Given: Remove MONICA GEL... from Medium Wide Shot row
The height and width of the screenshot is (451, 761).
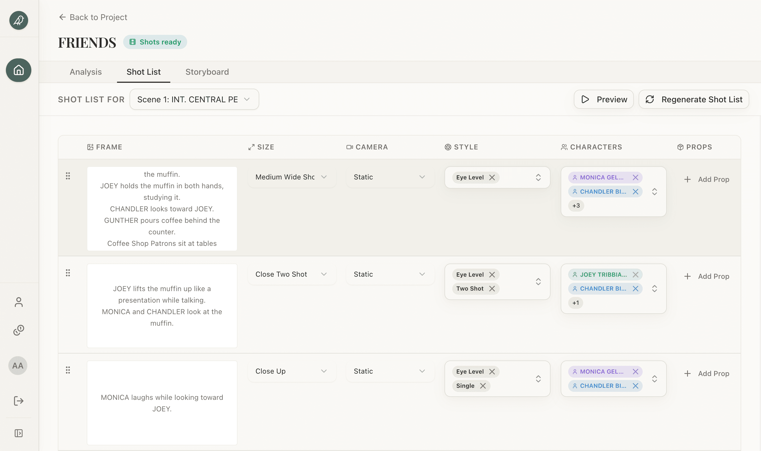Looking at the screenshot, I should click(635, 178).
